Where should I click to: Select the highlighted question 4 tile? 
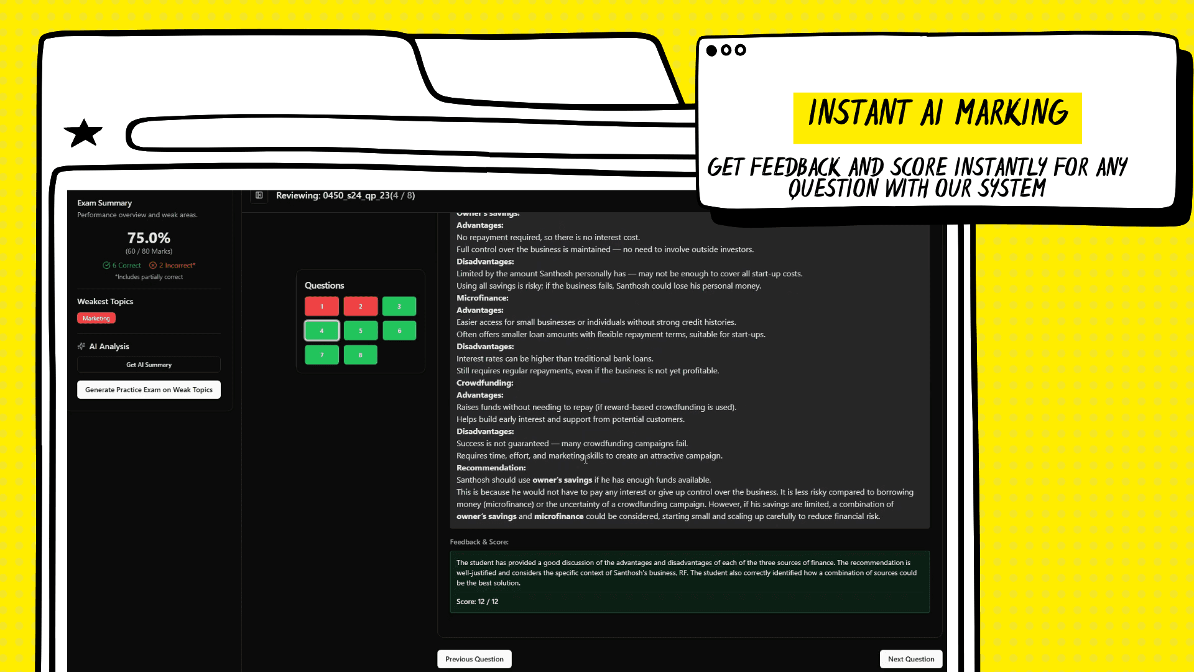322,331
